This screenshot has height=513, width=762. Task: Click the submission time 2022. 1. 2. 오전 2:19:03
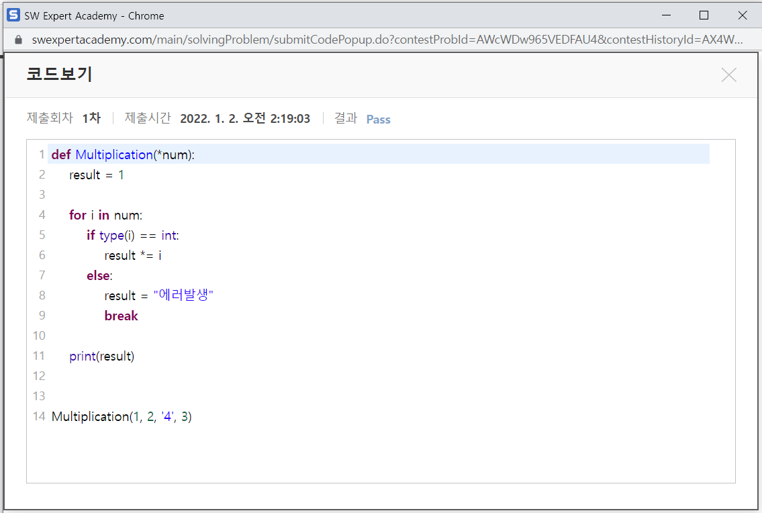click(x=245, y=119)
